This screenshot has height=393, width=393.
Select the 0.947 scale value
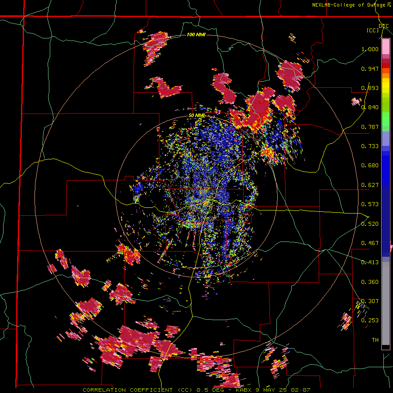pos(370,69)
